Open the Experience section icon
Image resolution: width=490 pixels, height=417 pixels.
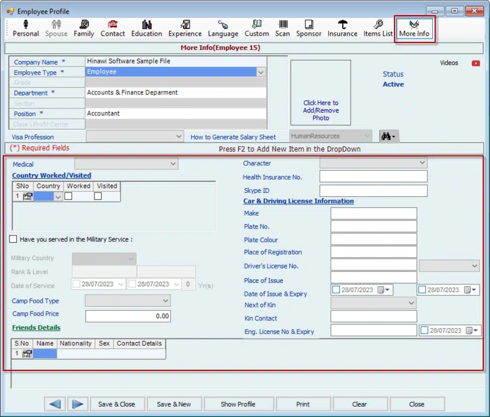[185, 25]
